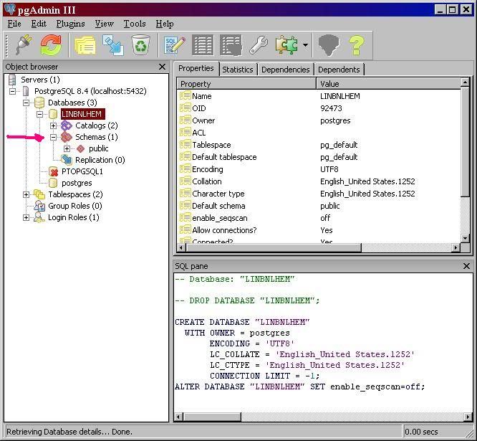This screenshot has height=441, width=477.
Task: Click properties list scroll down arrow
Action: (465, 238)
